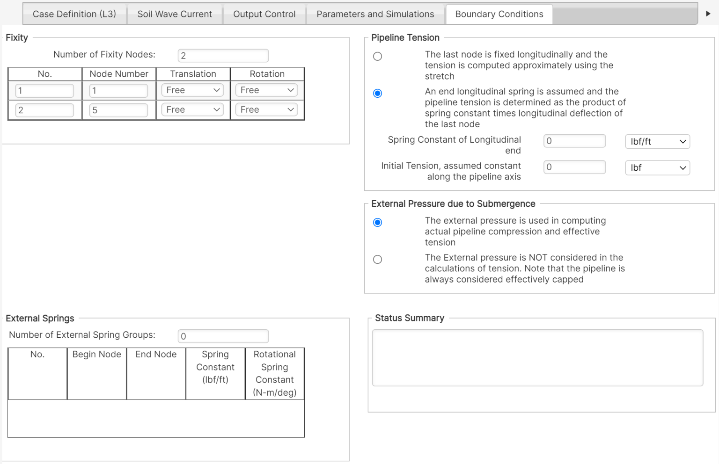Screen dimensions: 719x464
Task: Click the tab scroll arrow on the right
Action: [x=708, y=14]
